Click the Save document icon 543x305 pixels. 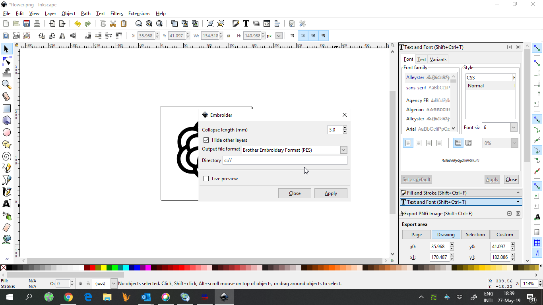(27, 23)
